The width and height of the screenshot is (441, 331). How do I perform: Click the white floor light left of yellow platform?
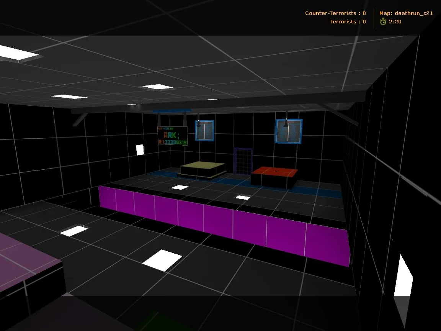[x=179, y=187]
